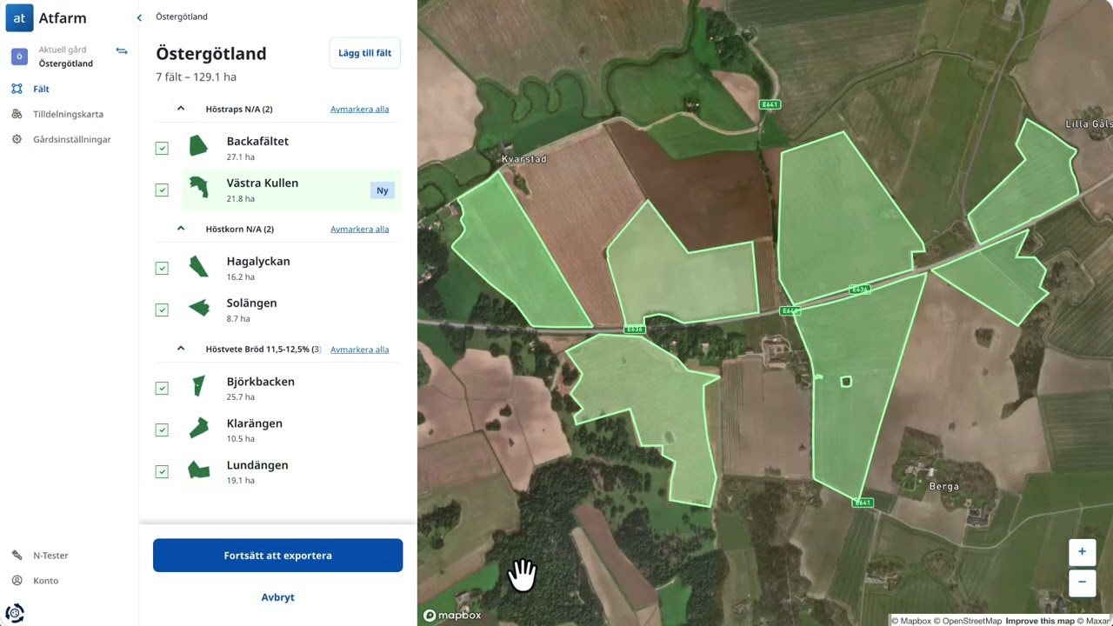This screenshot has height=626, width=1113.
Task: Zoom out on the map
Action: pyautogui.click(x=1082, y=583)
